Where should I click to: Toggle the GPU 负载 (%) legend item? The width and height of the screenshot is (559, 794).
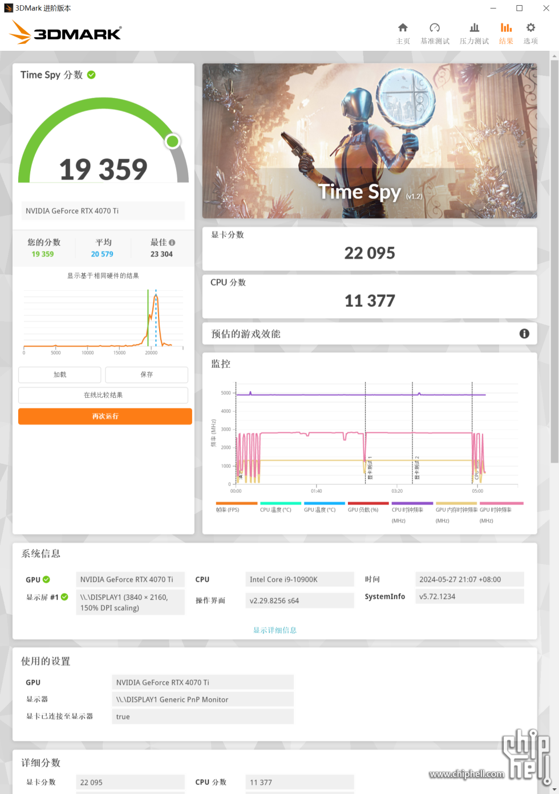[x=368, y=508]
